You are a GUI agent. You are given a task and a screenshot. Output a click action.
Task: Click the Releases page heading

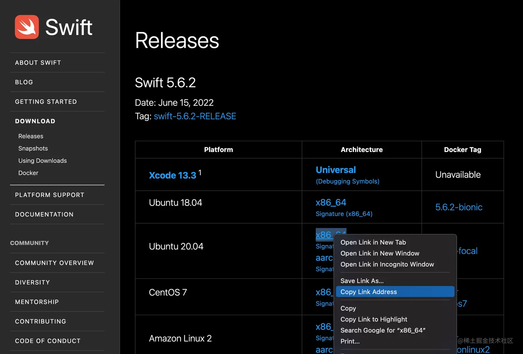pos(177,40)
